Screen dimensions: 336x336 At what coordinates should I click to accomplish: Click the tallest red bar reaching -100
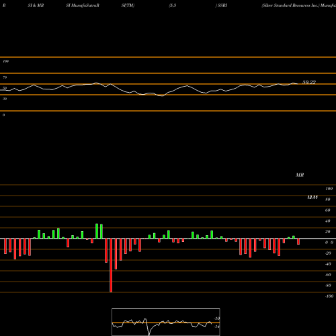click(x=111, y=265)
